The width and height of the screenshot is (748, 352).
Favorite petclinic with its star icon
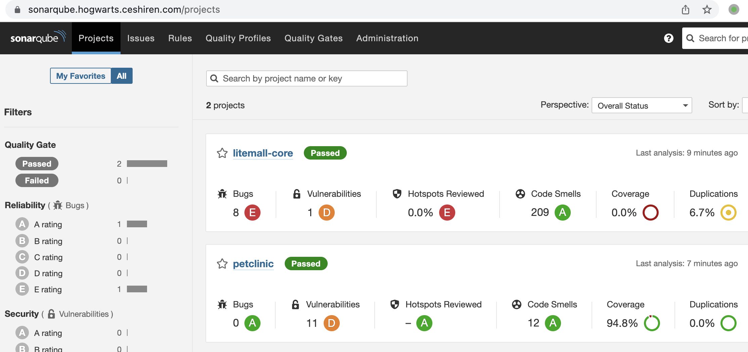[222, 264]
